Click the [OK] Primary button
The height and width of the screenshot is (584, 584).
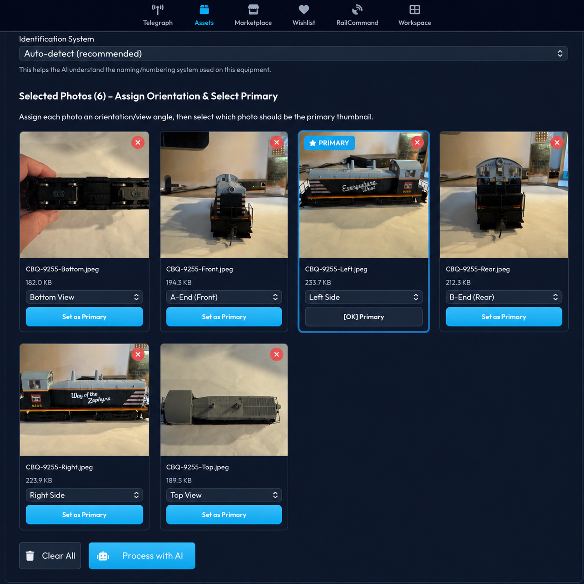tap(364, 317)
